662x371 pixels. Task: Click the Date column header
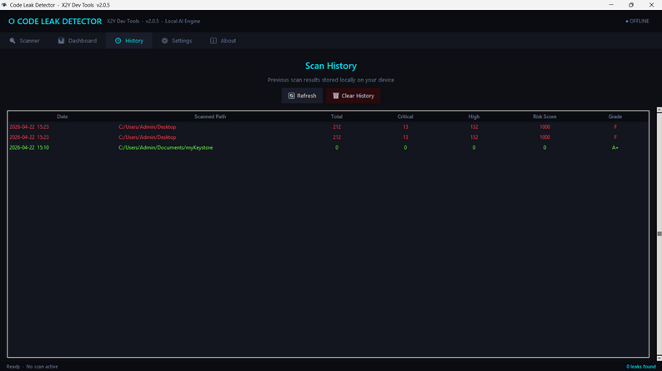(x=62, y=116)
